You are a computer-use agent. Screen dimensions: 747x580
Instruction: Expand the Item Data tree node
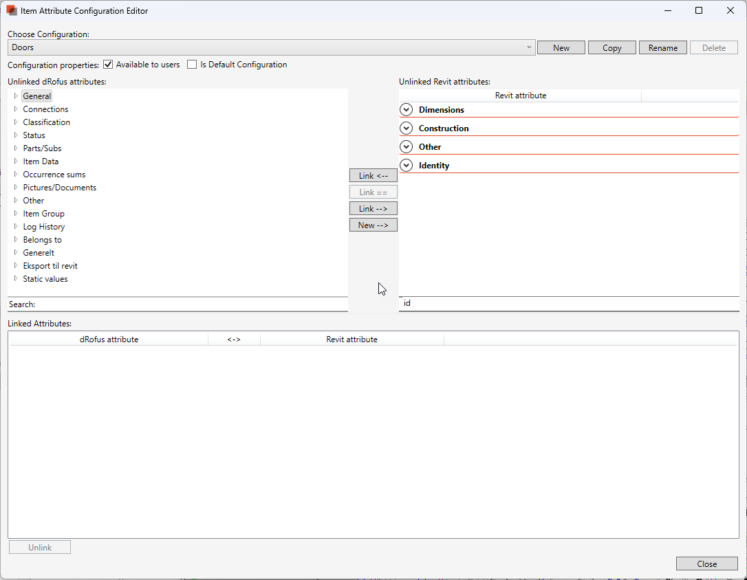pyautogui.click(x=16, y=161)
